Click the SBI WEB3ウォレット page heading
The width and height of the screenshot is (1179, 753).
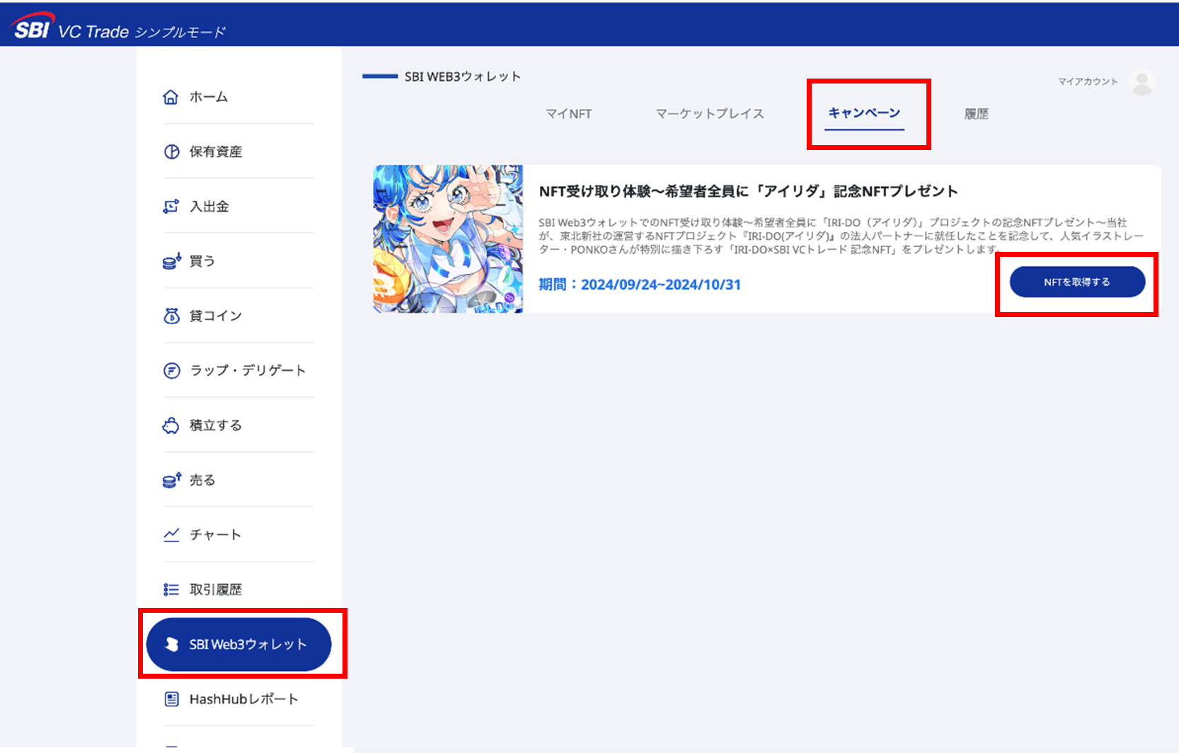(x=463, y=76)
